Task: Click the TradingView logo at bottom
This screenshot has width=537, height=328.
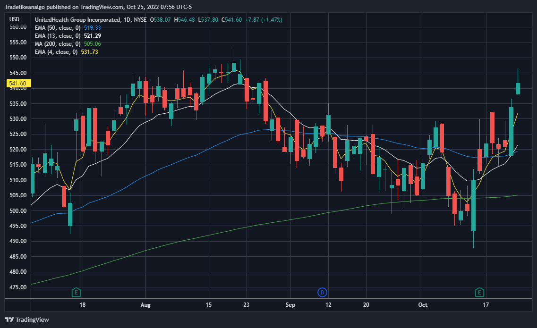Action: 27,320
